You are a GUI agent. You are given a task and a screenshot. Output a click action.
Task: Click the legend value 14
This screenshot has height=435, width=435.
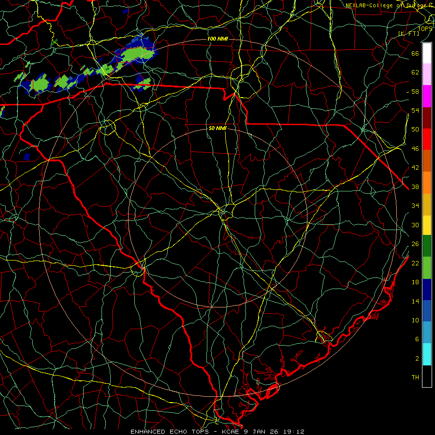(x=415, y=301)
